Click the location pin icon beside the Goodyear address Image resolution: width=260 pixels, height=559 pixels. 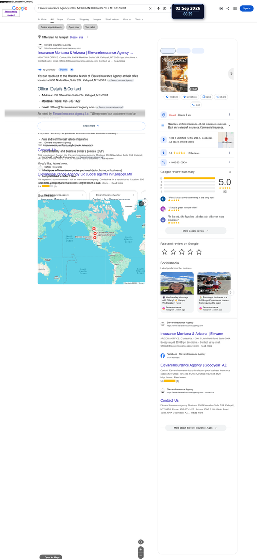[x=163, y=139]
